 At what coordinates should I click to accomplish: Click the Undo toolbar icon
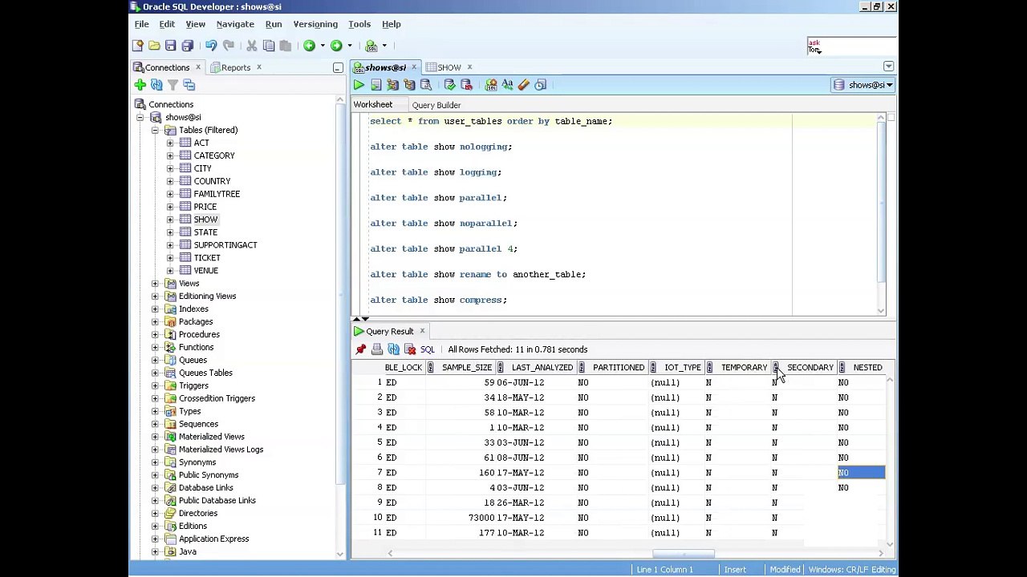click(211, 46)
